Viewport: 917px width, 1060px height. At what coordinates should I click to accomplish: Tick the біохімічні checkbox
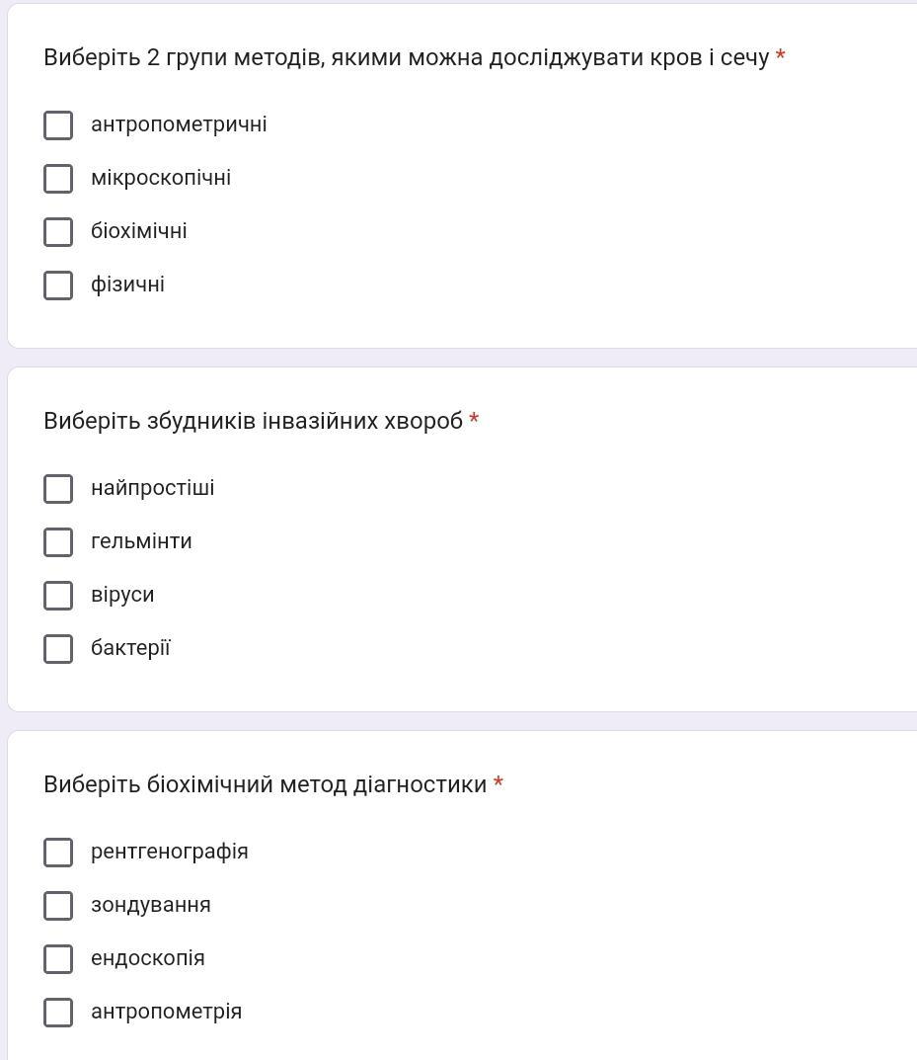58,232
